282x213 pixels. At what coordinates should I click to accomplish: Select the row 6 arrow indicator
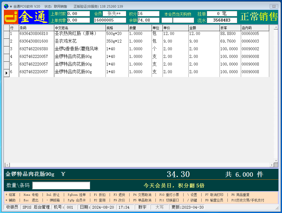click(7, 73)
